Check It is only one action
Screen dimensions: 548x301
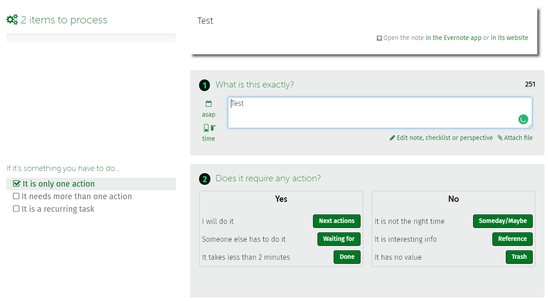pos(17,183)
